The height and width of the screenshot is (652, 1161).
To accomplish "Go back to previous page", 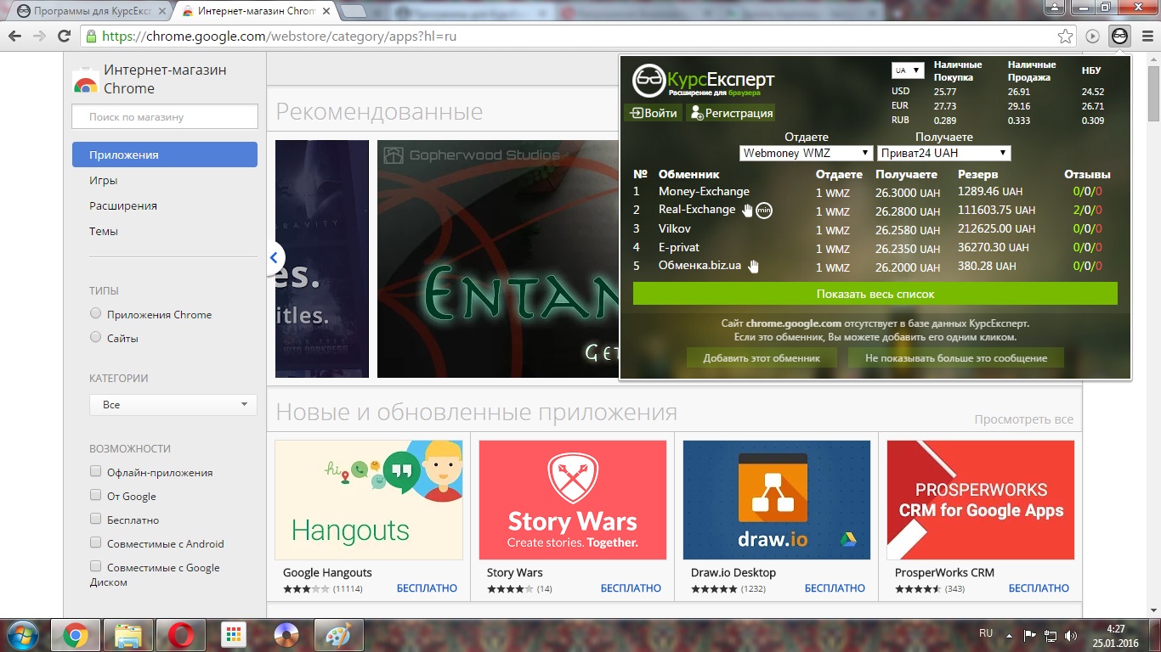I will click(x=15, y=37).
